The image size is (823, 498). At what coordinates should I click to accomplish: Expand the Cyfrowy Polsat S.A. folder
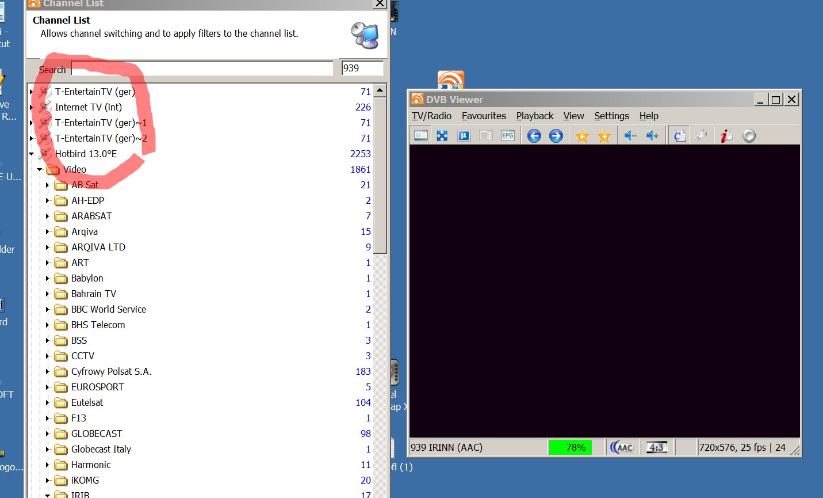pos(48,372)
